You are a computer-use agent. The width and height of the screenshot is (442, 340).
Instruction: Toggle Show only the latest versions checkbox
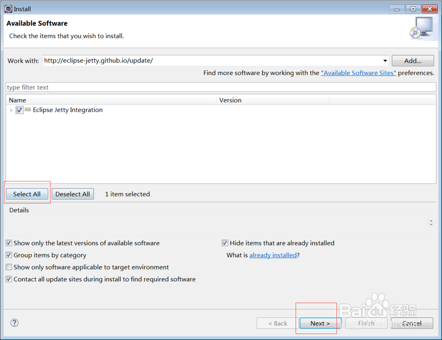[9, 243]
